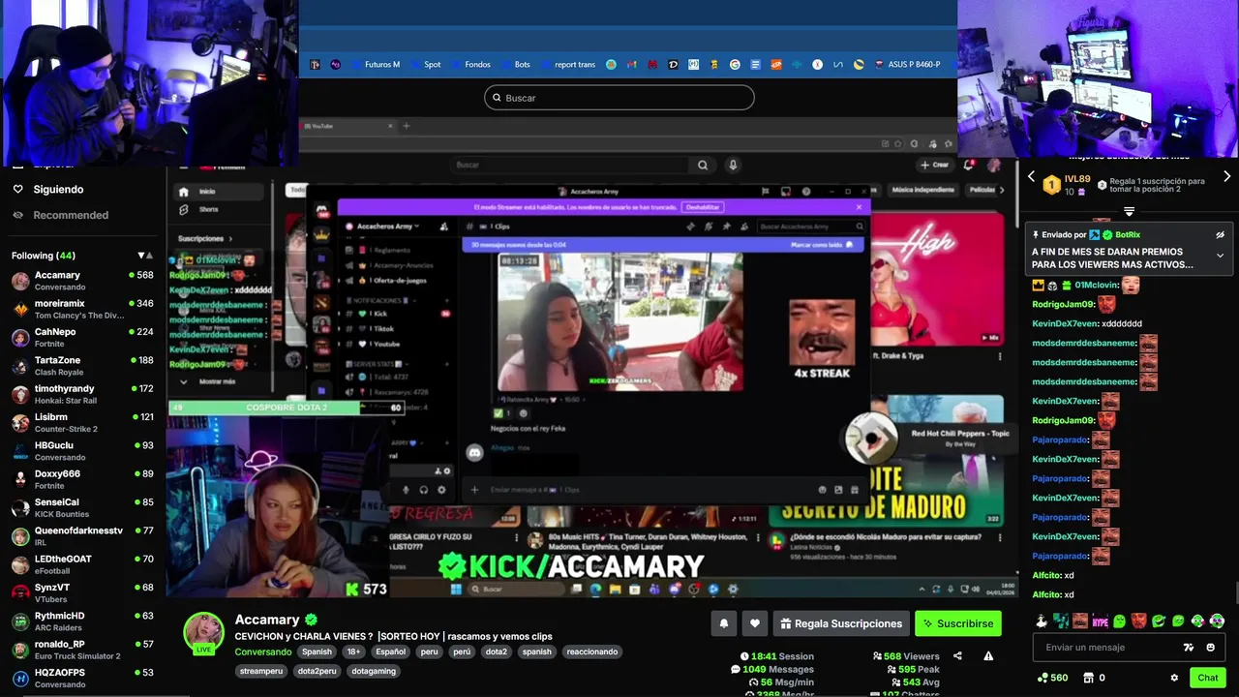Open SynzVT channel in Following
Viewport: 1239px width, 697px height.
(x=82, y=592)
